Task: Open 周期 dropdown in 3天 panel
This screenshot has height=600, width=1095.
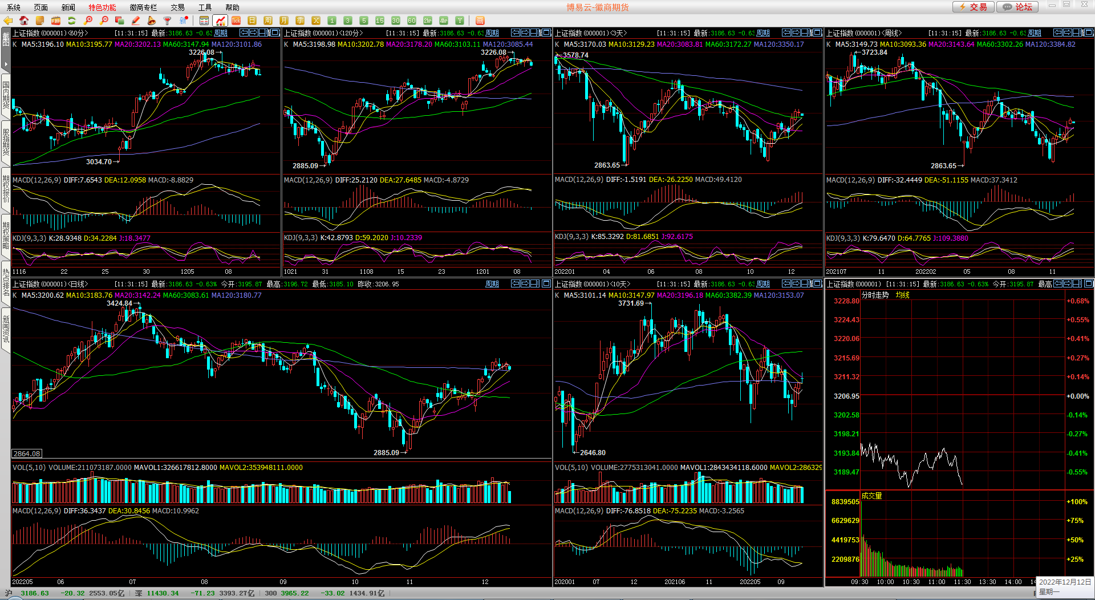Action: click(763, 33)
